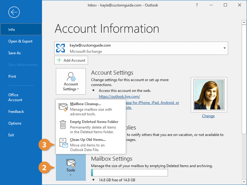Open the Open & Export tab
This screenshot has height=185, width=247.
click(21, 41)
